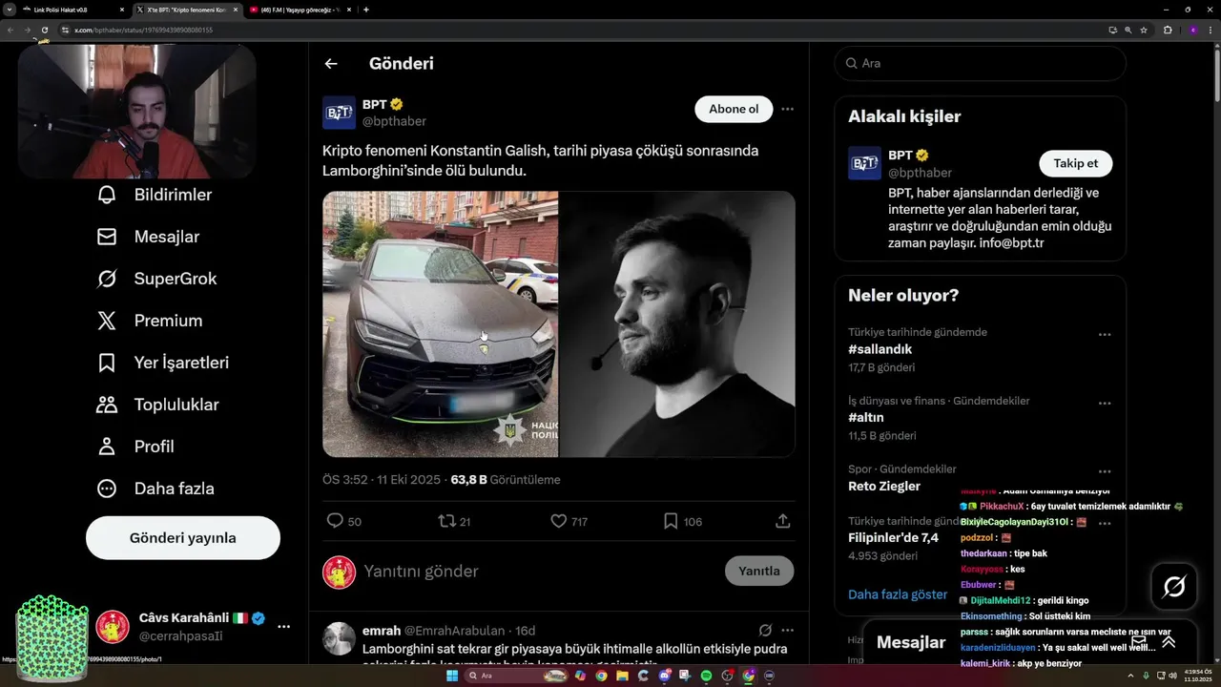1221x687 pixels.
Task: Open options for #sallandık trend
Action: click(1105, 335)
